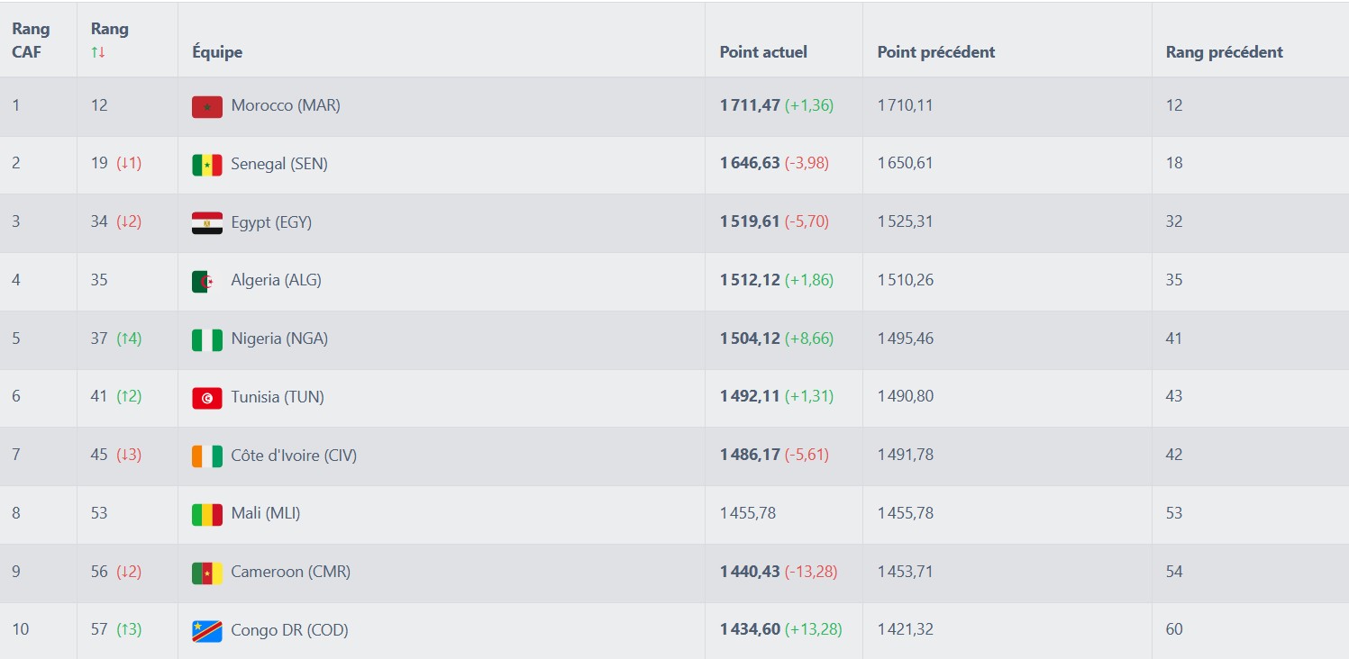
Task: Click Senegal's rank drop indicator
Action: pyautogui.click(x=129, y=163)
